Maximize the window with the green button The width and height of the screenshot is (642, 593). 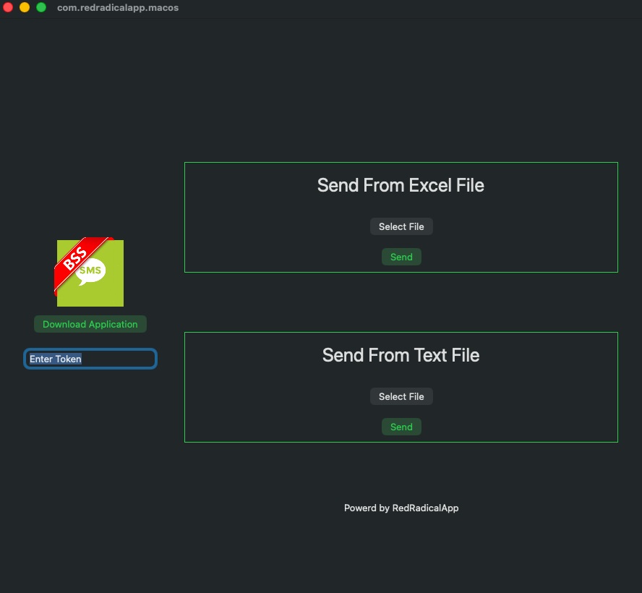(41, 7)
